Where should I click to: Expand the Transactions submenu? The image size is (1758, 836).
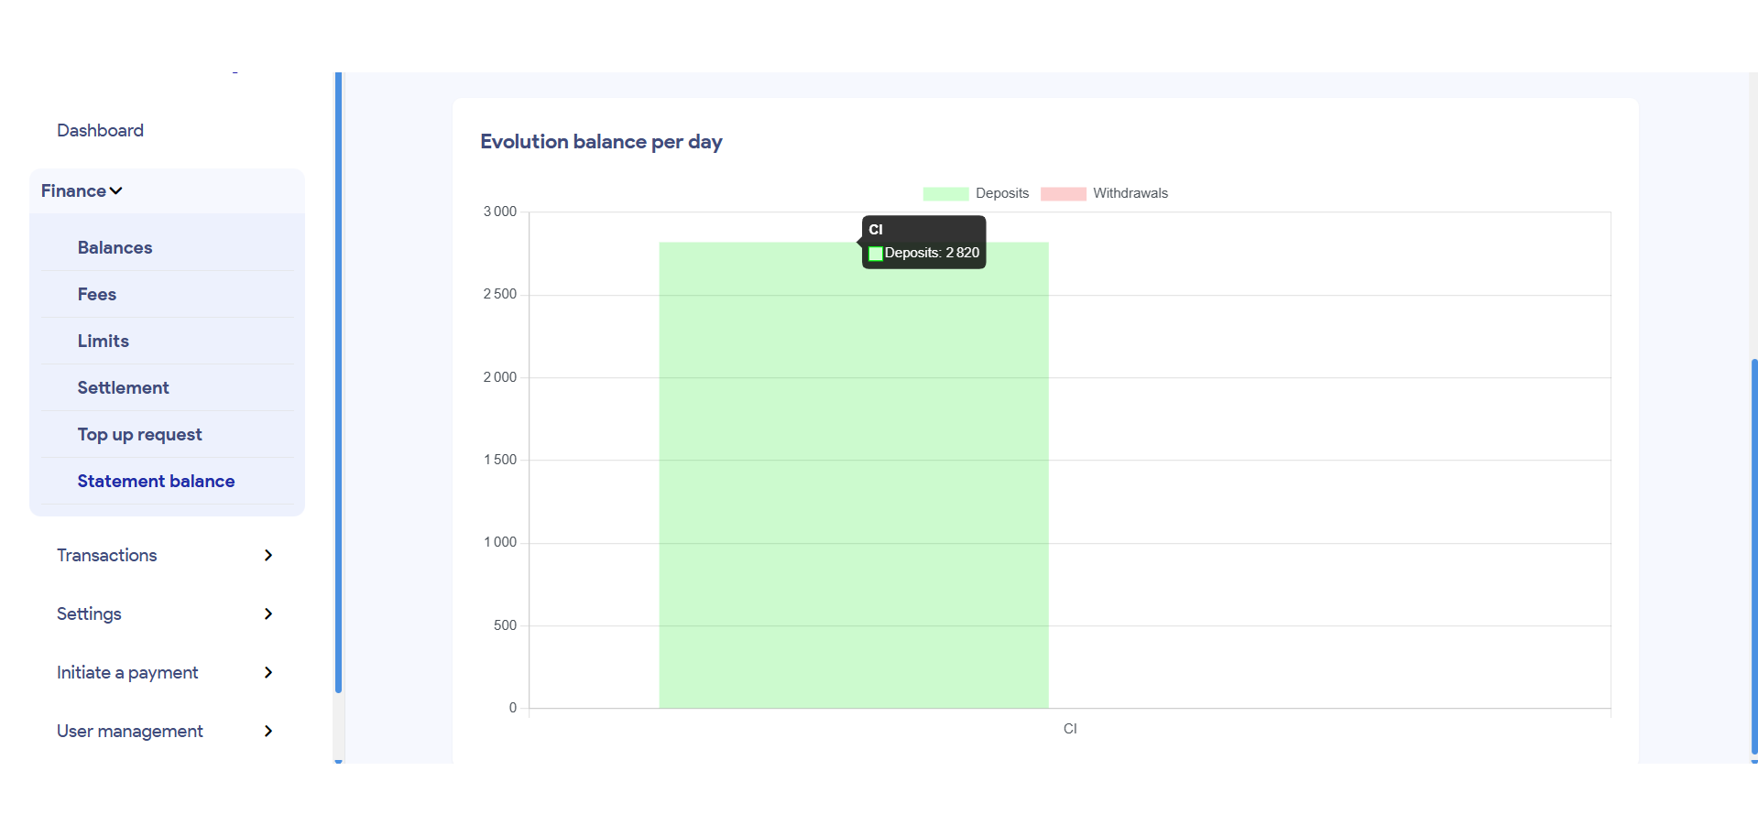tap(106, 555)
